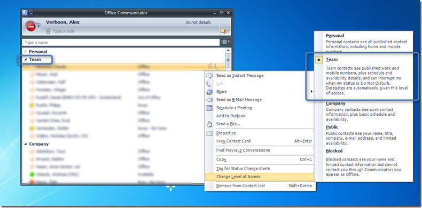The image size is (422, 208).
Task: Click the contact list scrollbar thumb
Action: (x=228, y=60)
